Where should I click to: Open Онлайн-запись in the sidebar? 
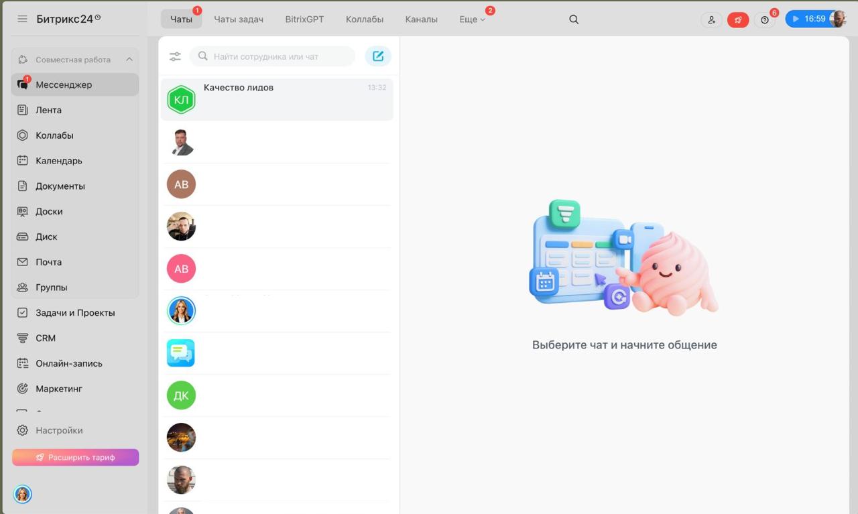(x=75, y=363)
